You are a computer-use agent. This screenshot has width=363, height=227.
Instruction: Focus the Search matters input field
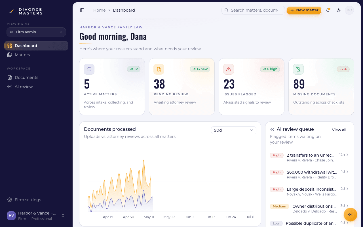(253, 10)
